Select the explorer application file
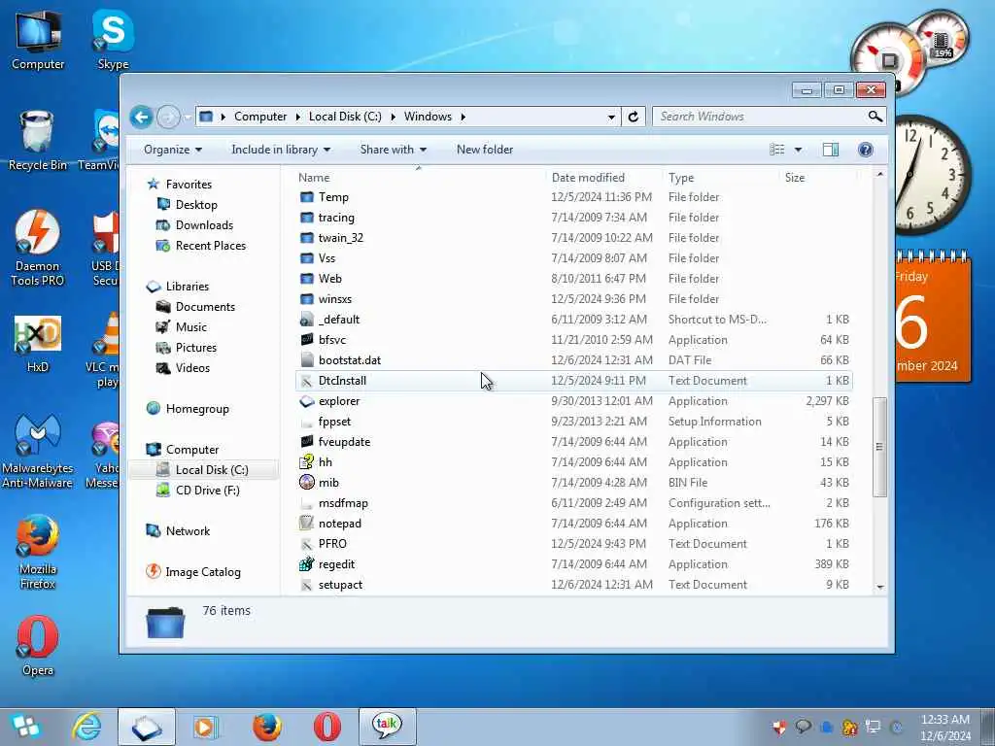The image size is (995, 746). (339, 401)
